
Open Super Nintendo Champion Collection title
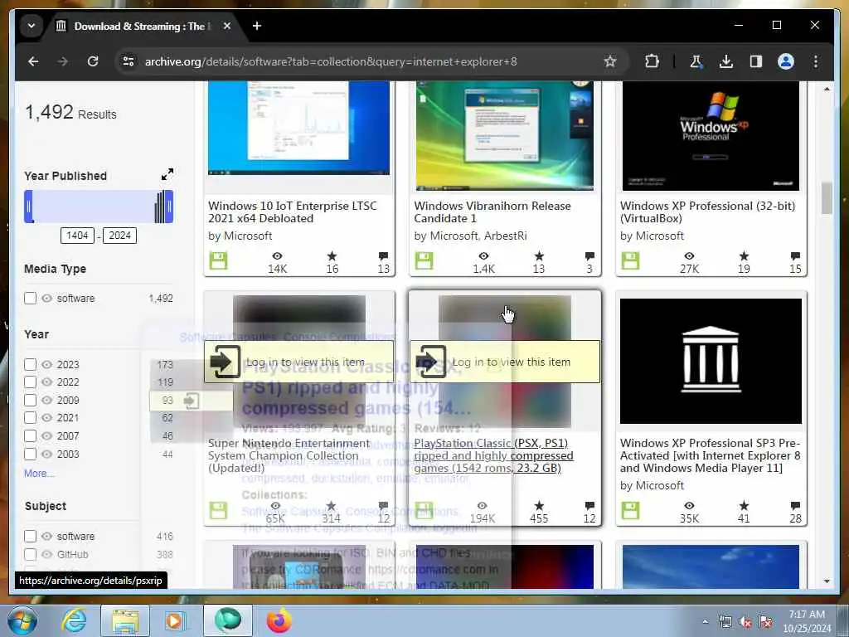point(289,455)
